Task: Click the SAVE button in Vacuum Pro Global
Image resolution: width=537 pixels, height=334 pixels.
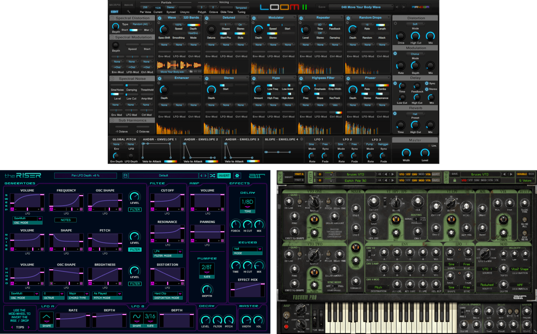Action: pos(454,174)
